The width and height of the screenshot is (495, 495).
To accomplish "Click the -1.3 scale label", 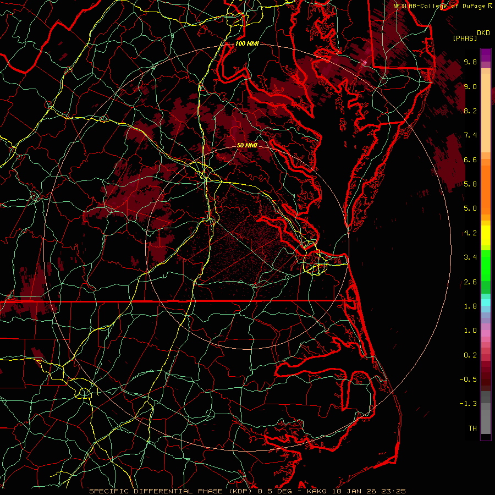I will (x=468, y=404).
